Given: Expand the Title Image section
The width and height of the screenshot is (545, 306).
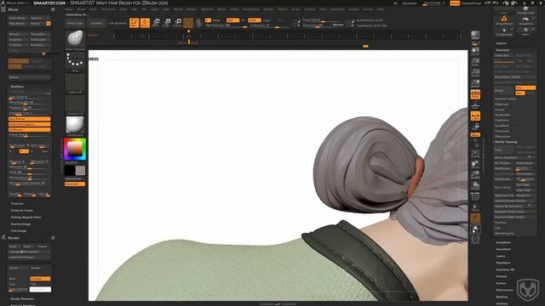Looking at the screenshot, I should pyautogui.click(x=19, y=230).
